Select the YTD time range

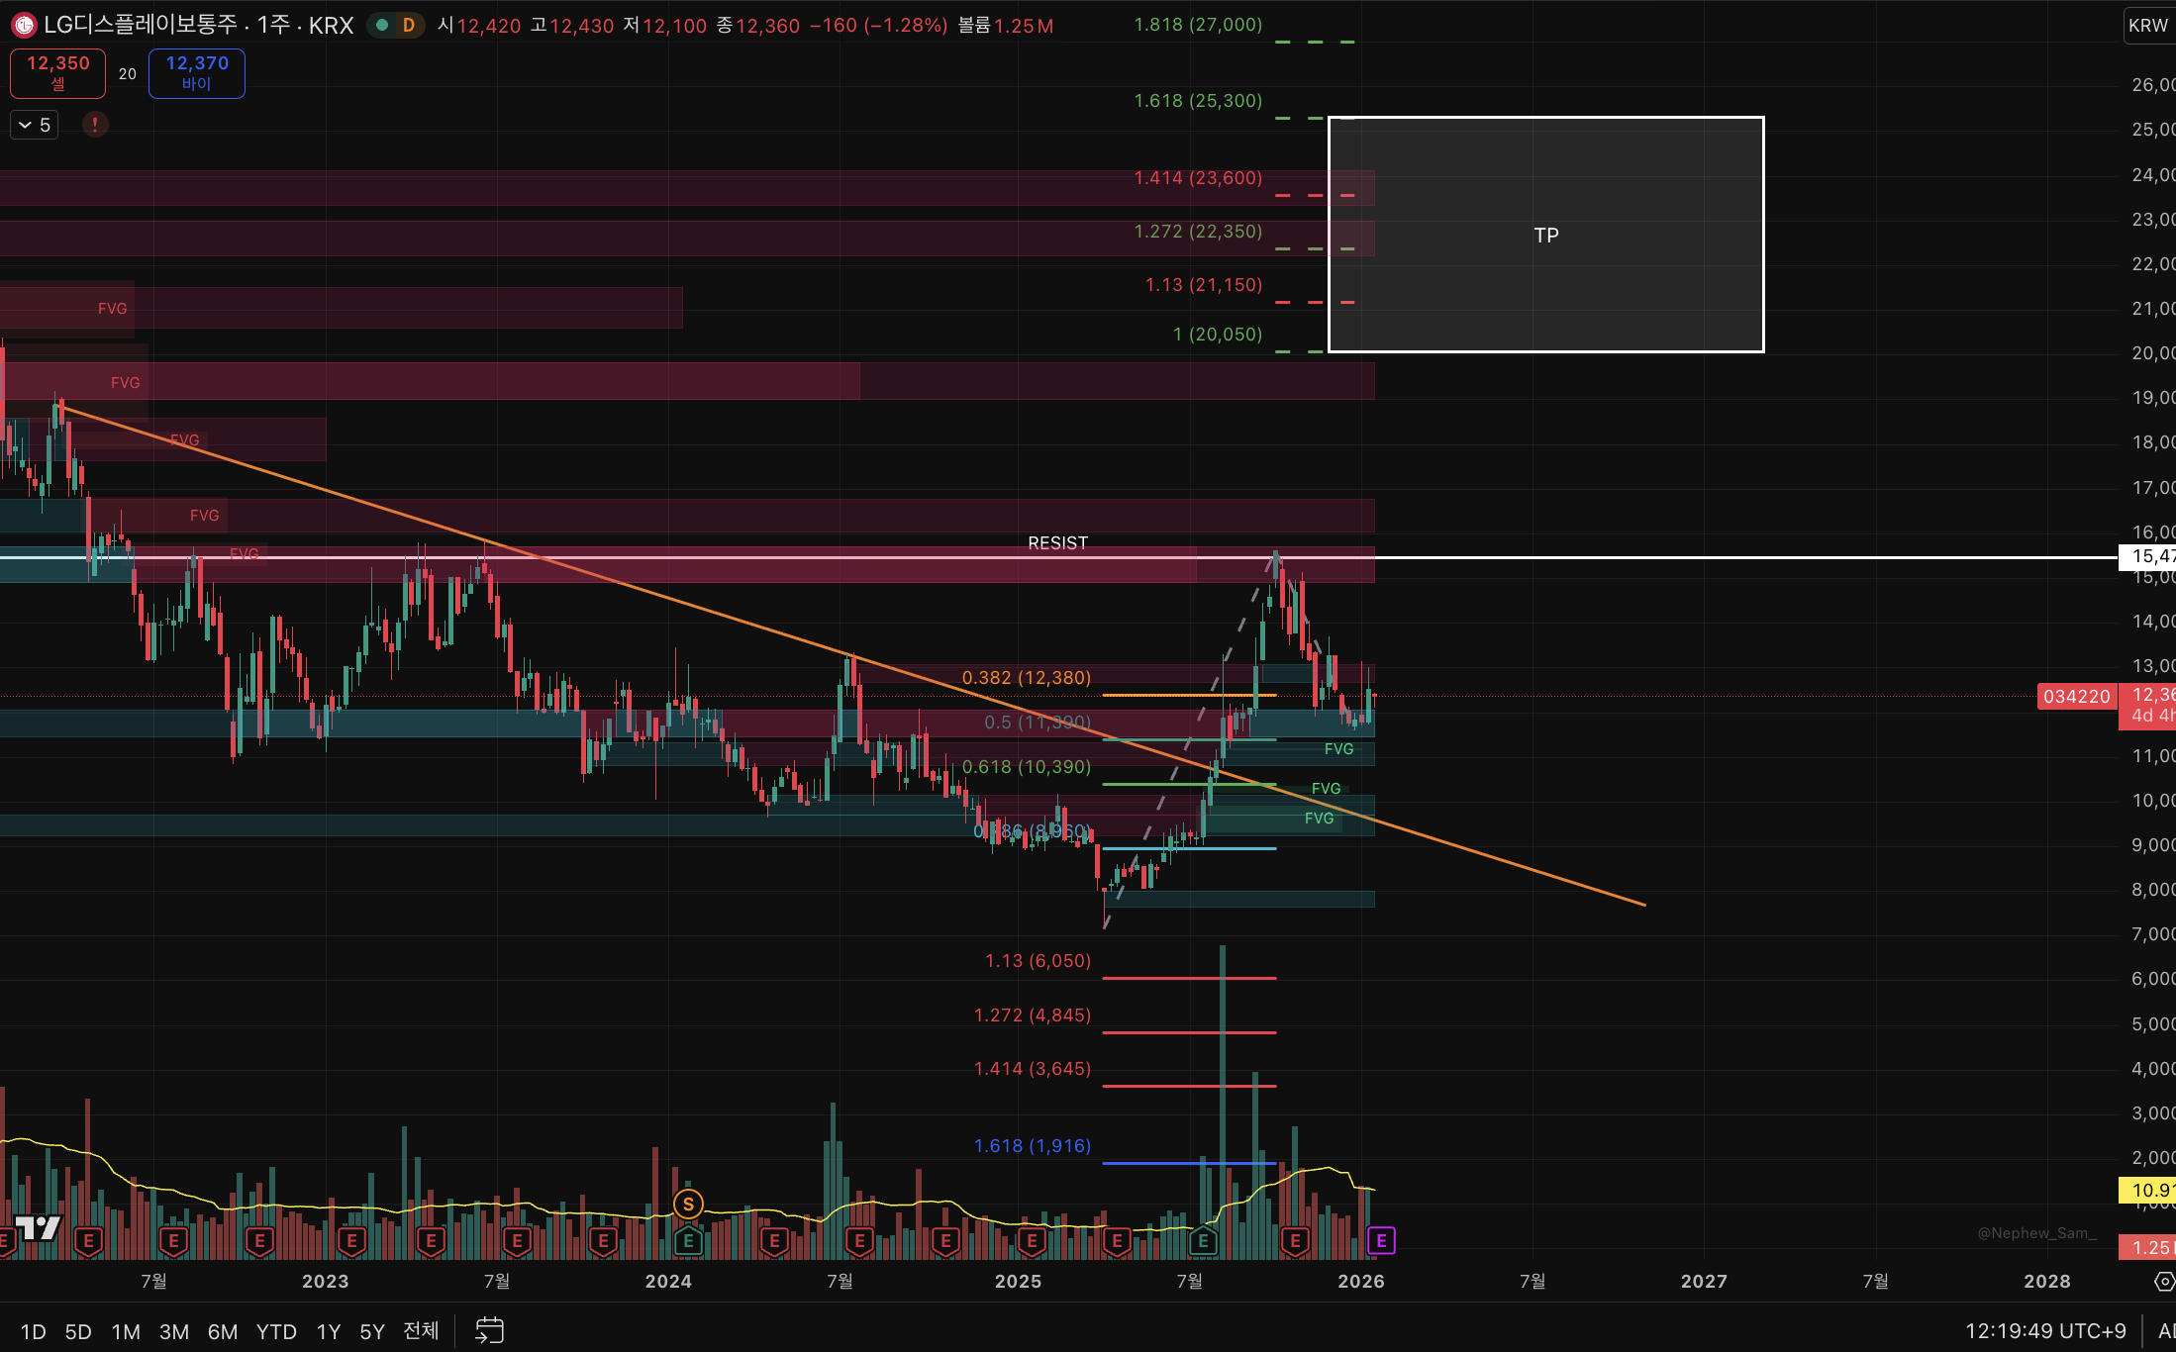tap(276, 1331)
